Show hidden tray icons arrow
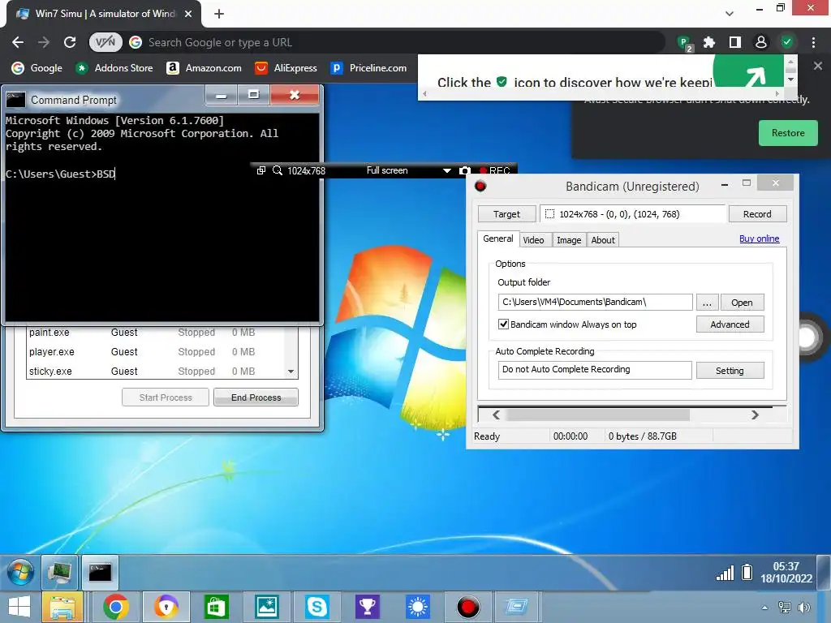 [x=764, y=608]
